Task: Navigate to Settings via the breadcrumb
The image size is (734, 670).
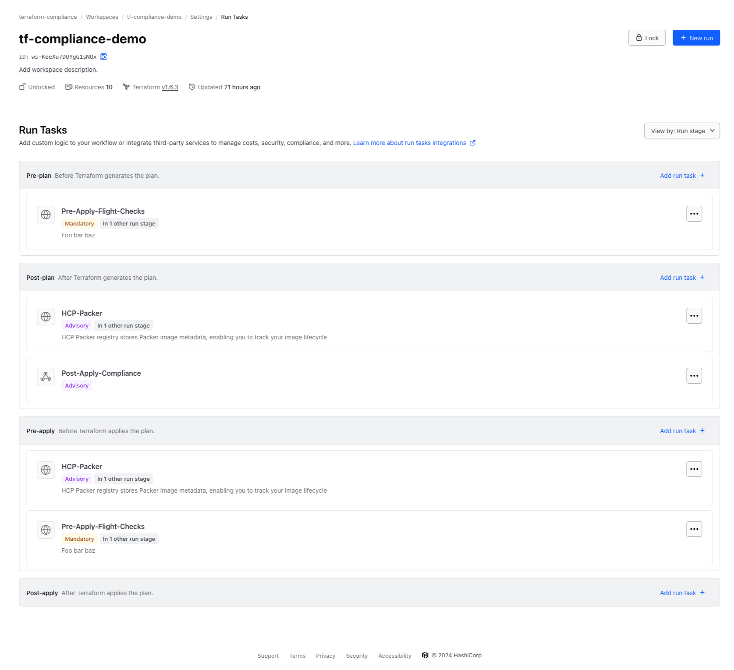Action: (x=201, y=17)
